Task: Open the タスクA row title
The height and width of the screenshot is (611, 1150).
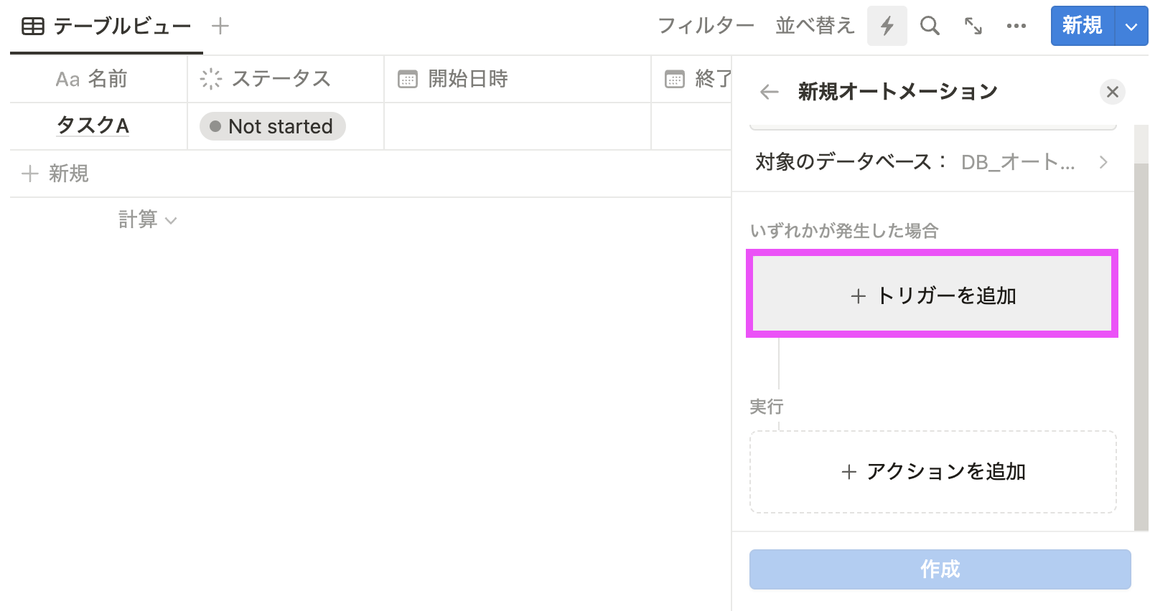Action: click(x=93, y=125)
